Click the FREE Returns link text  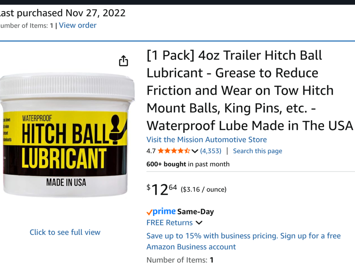click(x=169, y=223)
